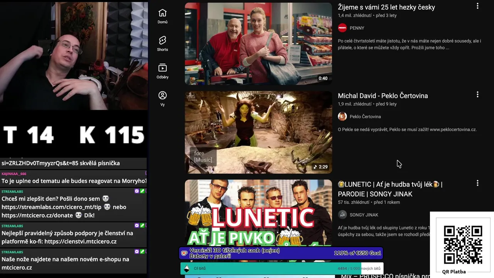Click the Peklo video description with peklocertovina.cz
This screenshot has height=278, width=494.
point(407,129)
